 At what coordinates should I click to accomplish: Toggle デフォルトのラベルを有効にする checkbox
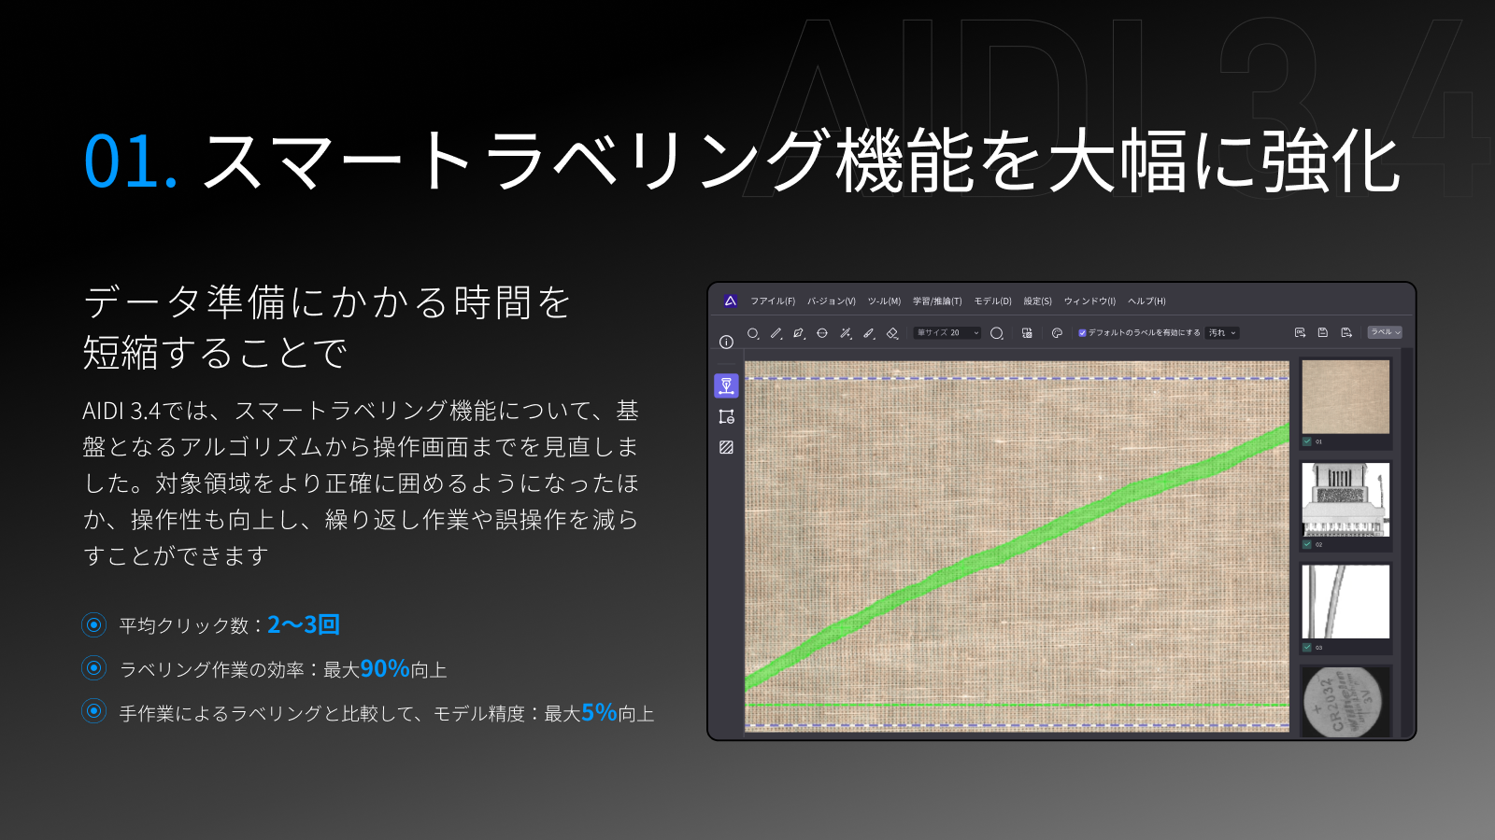click(1082, 333)
